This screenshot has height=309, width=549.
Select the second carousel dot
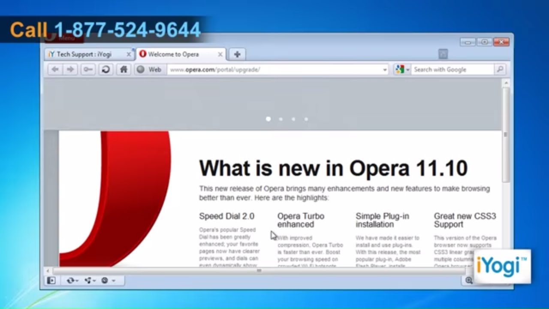coord(281,119)
